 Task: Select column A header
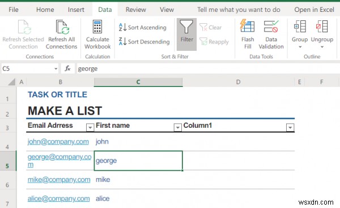pyautogui.click(x=22, y=82)
